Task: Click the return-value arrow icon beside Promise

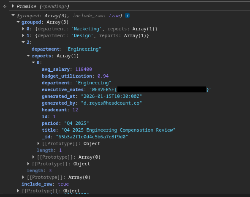Action: (x=5, y=6)
